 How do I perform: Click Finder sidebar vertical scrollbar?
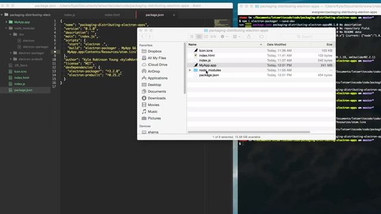point(185,68)
